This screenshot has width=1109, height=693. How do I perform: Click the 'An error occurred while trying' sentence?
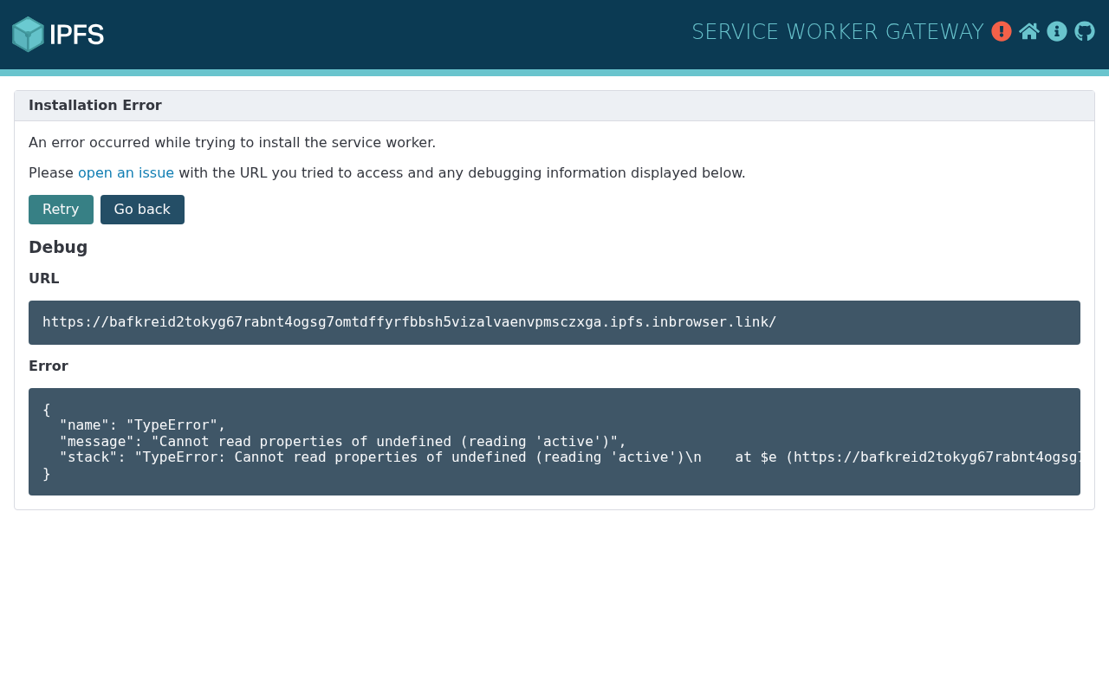(232, 143)
